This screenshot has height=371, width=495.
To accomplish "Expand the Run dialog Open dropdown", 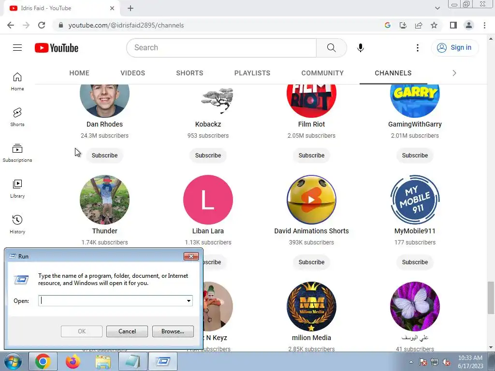I will [x=189, y=300].
